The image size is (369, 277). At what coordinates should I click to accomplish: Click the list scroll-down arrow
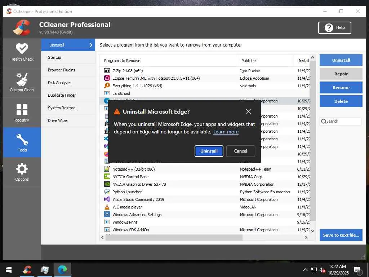click(312, 231)
